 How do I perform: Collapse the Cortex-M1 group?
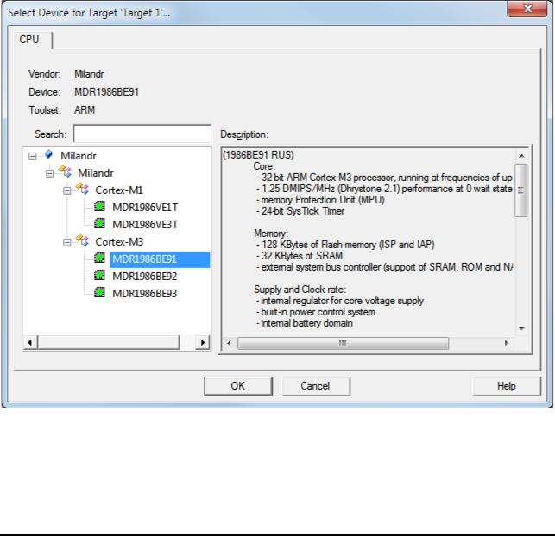[67, 190]
